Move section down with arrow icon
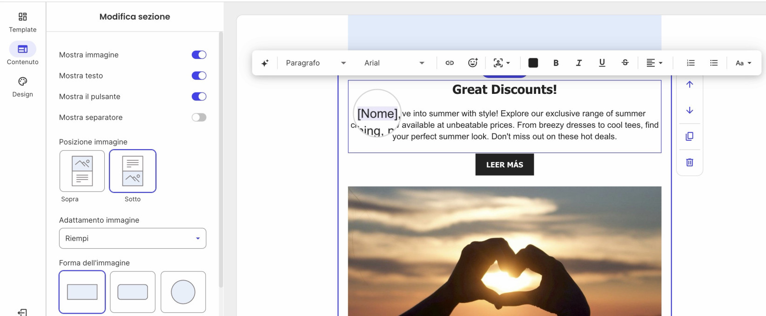 tap(690, 110)
